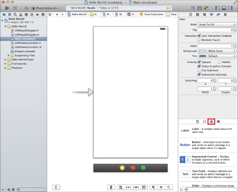The width and height of the screenshot is (238, 192).
Task: Click the red First Responder cube icon
Action: click(x=133, y=168)
